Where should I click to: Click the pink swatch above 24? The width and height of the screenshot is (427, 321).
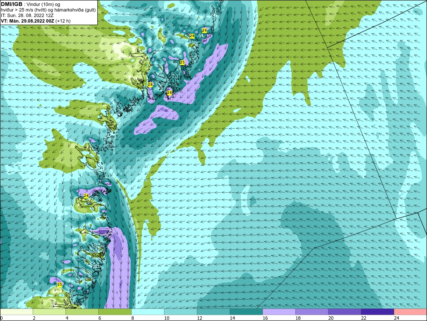click(410, 312)
